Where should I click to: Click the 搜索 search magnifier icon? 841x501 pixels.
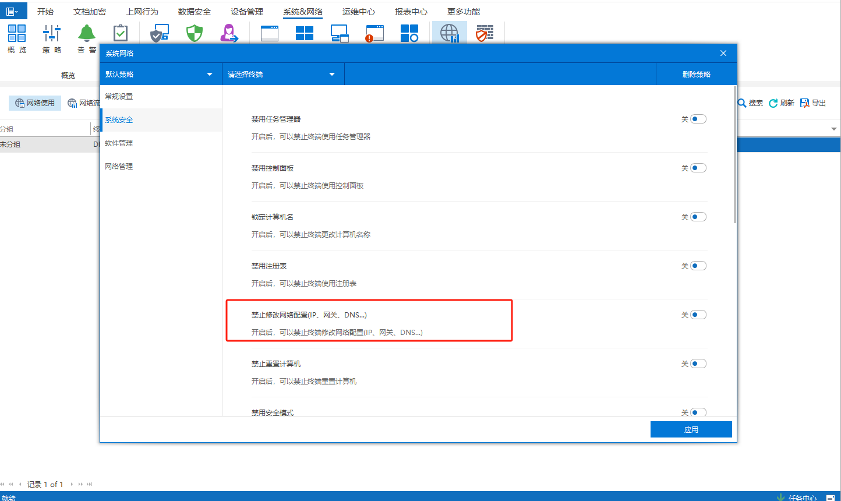[x=742, y=103]
